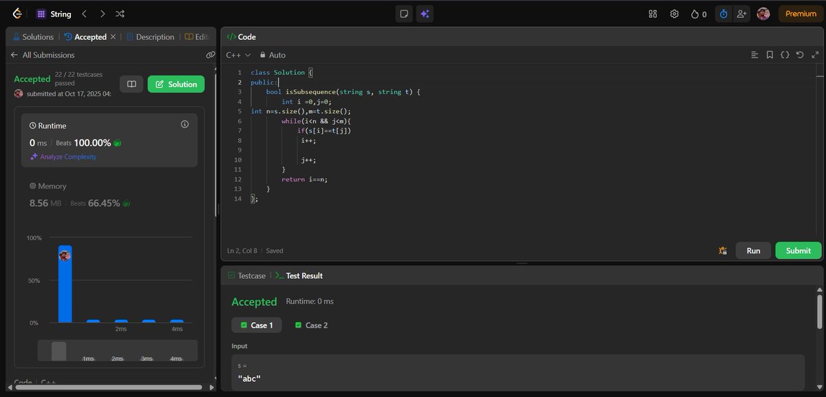Image resolution: width=826 pixels, height=397 pixels.
Task: Open the editorial book icon button
Action: (131, 84)
